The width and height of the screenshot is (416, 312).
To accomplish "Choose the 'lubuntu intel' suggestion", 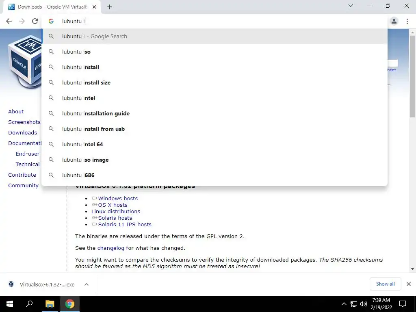I will [214, 98].
